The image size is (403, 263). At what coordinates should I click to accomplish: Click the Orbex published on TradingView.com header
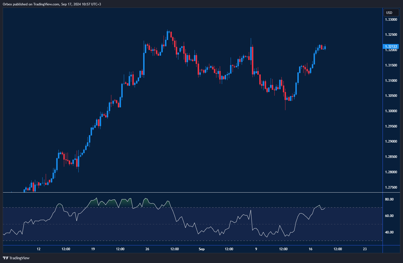tap(52, 4)
